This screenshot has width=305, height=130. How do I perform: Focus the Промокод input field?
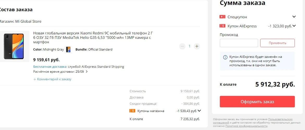pyautogui.click(x=239, y=43)
